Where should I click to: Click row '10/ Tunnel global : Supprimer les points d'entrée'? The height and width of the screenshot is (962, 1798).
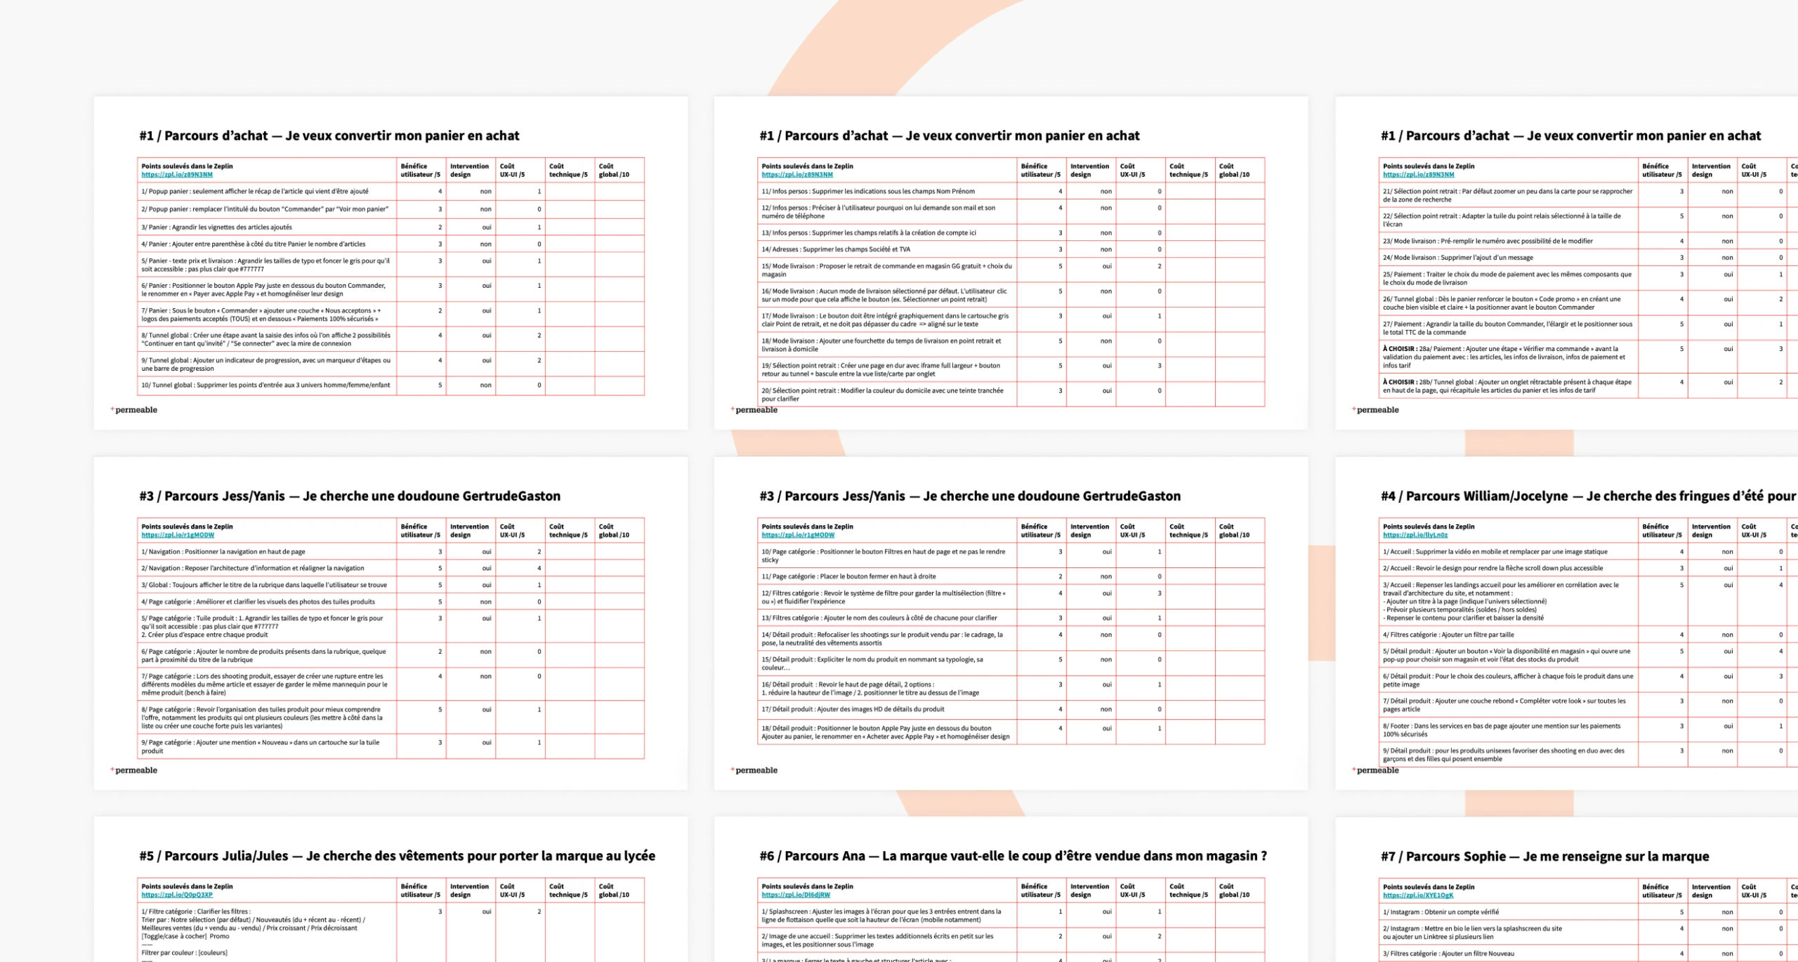coord(391,386)
